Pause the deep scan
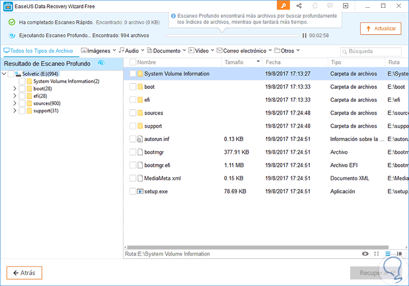The height and width of the screenshot is (286, 409). coord(304,35)
